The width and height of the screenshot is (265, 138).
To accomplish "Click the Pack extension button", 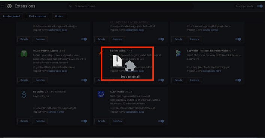I will click(37, 16).
